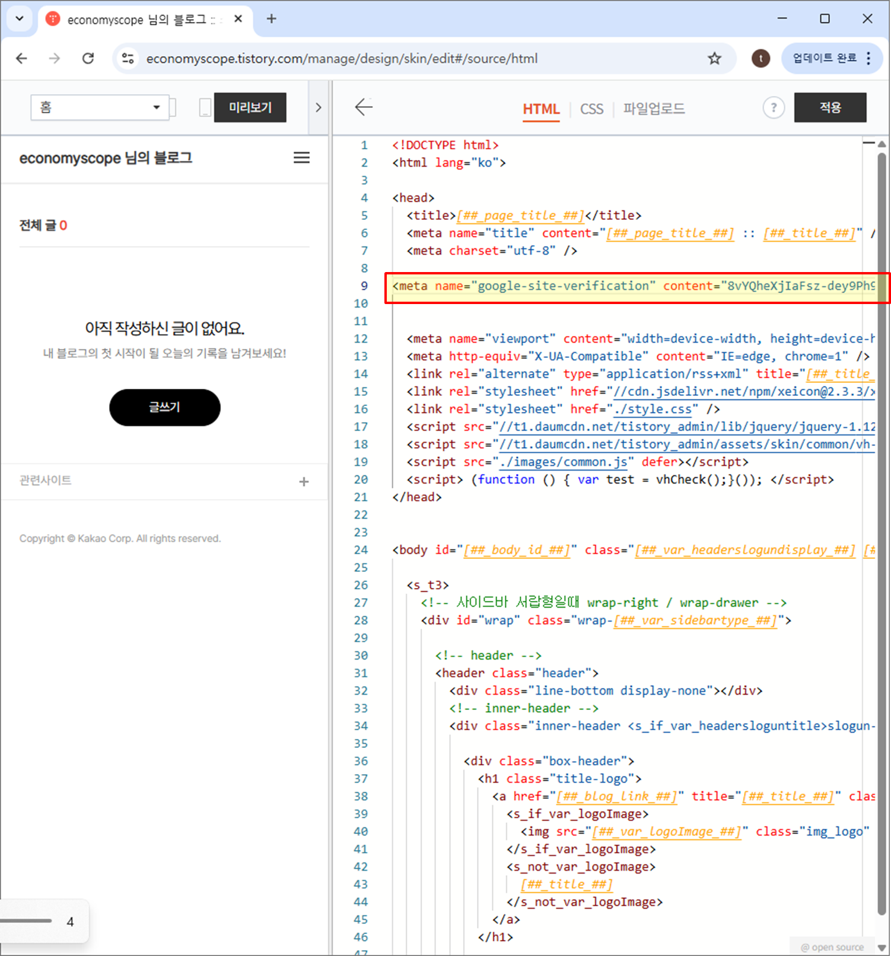The image size is (891, 956).
Task: Click the <!-- header --> comment line
Action: coord(488,656)
